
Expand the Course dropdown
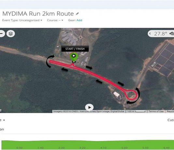pyautogui.click(x=55, y=20)
